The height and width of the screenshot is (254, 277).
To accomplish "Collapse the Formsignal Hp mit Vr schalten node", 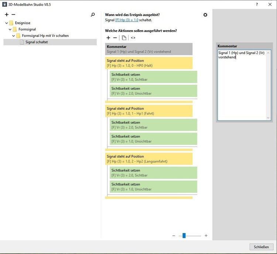I will pos(14,36).
